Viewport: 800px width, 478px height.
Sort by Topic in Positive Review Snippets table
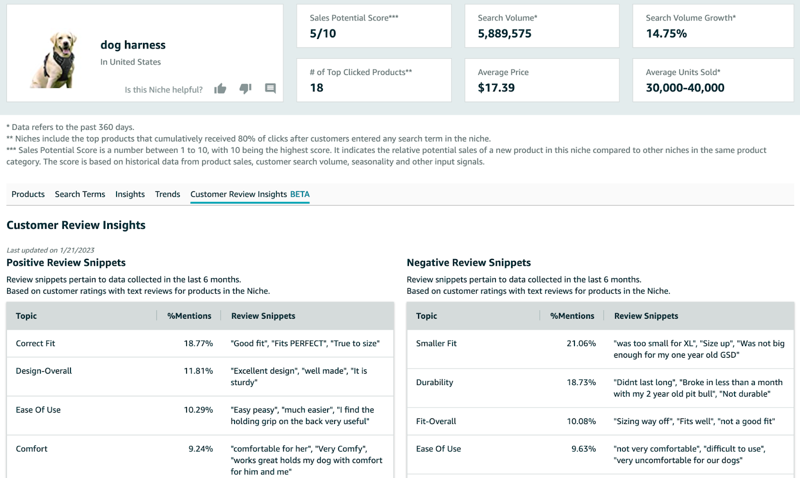26,316
